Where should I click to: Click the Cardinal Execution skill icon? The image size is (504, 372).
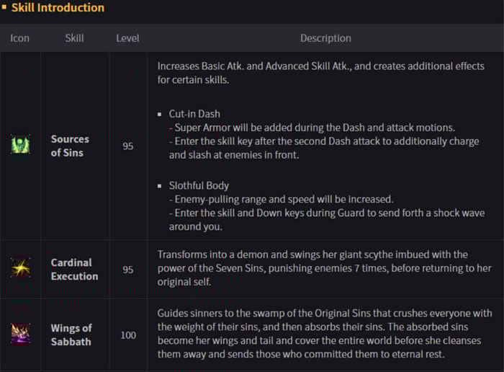21,267
